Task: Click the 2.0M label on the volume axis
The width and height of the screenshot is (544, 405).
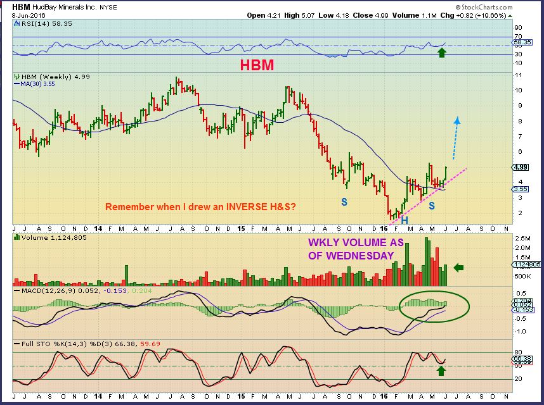Action: click(523, 248)
